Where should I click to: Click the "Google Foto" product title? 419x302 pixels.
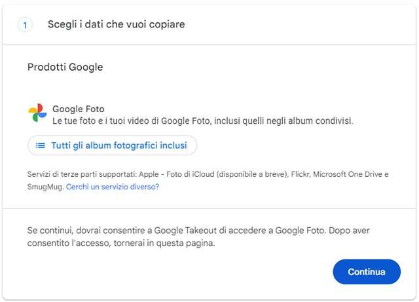pyautogui.click(x=78, y=109)
